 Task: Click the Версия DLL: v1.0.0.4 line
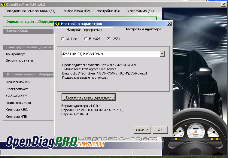[92, 110]
